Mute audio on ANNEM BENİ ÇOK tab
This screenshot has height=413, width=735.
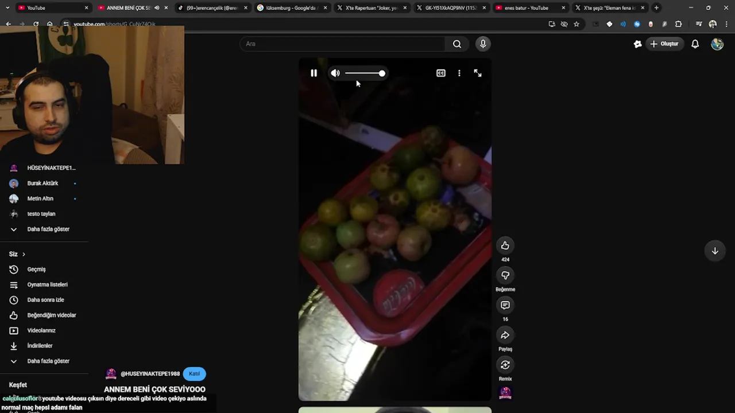click(157, 8)
